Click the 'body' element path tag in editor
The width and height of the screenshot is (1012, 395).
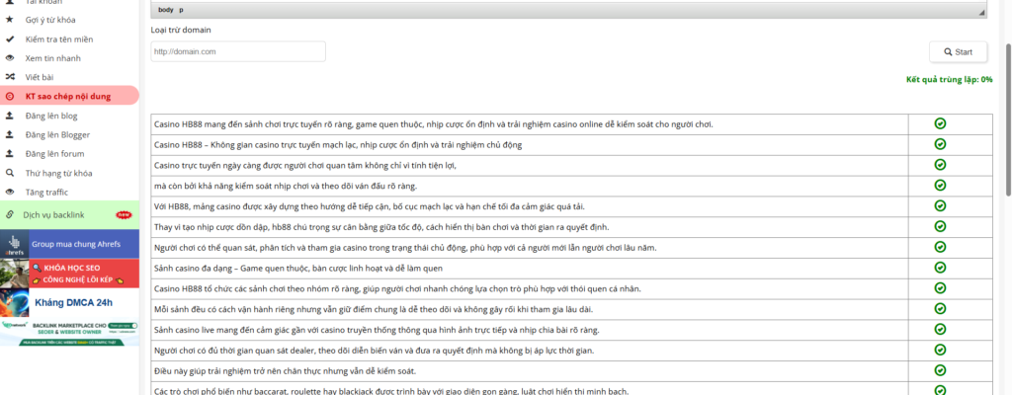(165, 10)
